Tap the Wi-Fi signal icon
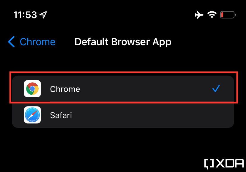This screenshot has width=246, height=172. [x=212, y=14]
